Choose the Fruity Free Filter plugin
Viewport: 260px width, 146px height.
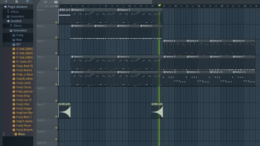tap(24, 113)
